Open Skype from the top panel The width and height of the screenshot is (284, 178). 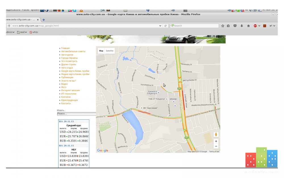pos(74,10)
